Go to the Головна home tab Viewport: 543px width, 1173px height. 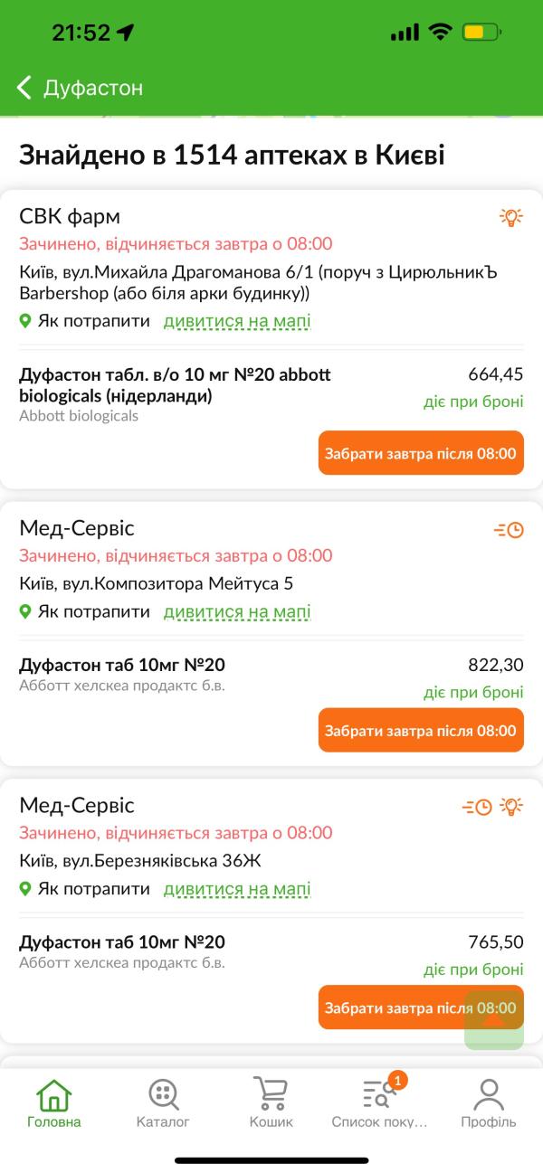(54, 1103)
